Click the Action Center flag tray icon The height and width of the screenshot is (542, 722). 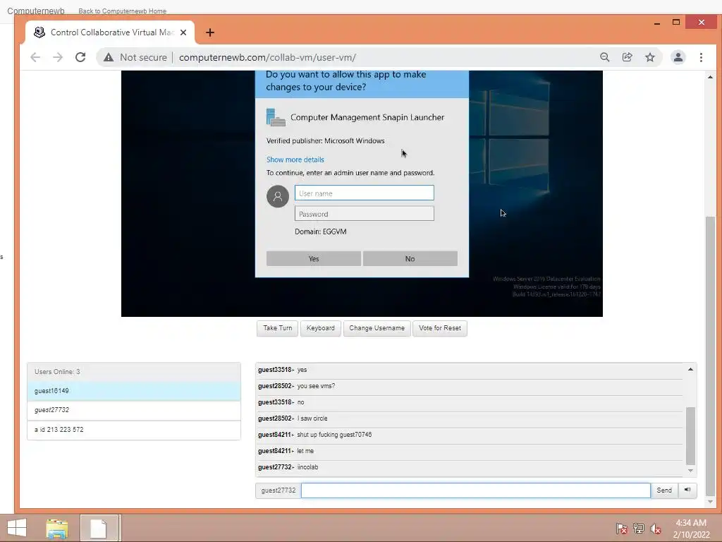point(622,529)
